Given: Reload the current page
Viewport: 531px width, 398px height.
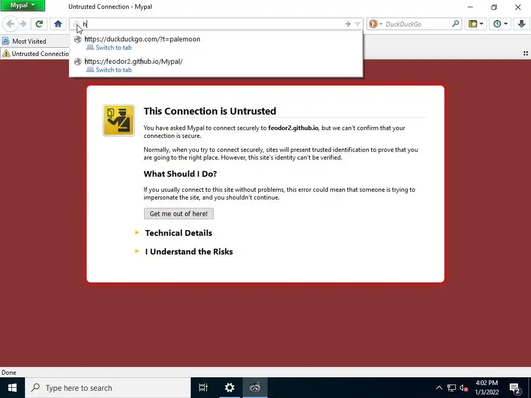Looking at the screenshot, I should (x=39, y=24).
